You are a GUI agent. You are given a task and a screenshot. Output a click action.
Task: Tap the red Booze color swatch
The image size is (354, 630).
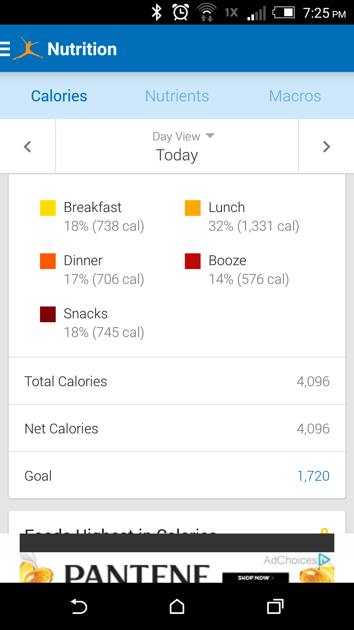coord(193,261)
